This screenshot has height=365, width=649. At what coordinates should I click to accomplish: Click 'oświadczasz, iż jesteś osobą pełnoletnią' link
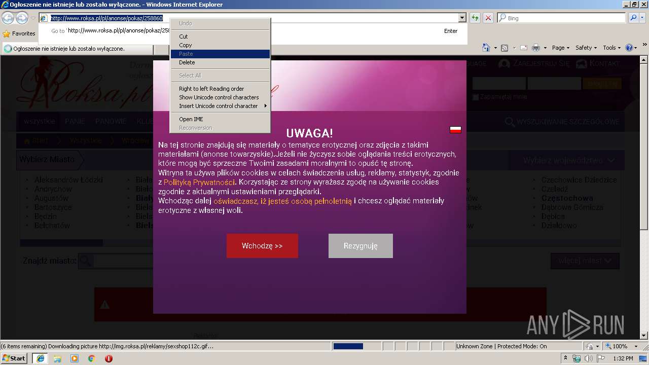tap(282, 201)
